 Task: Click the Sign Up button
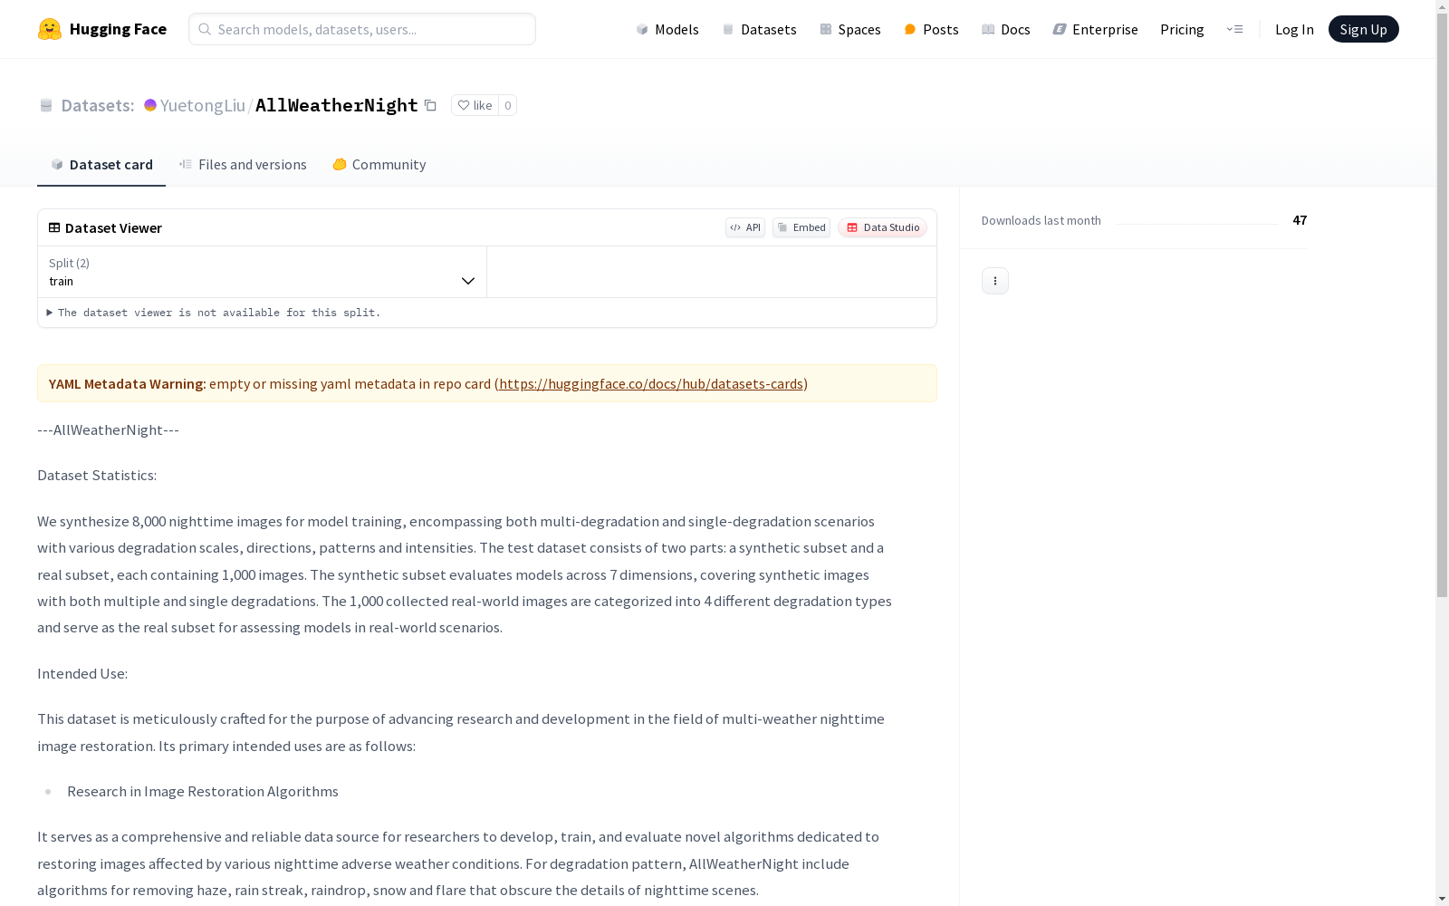[x=1363, y=29]
